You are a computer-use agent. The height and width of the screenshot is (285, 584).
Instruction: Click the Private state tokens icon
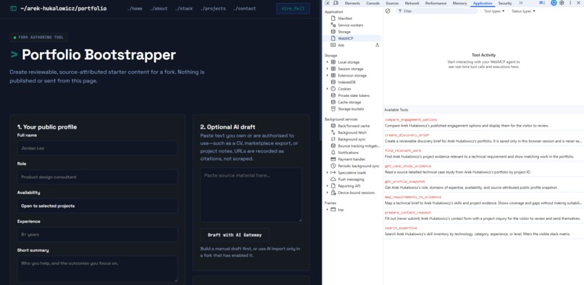point(333,95)
